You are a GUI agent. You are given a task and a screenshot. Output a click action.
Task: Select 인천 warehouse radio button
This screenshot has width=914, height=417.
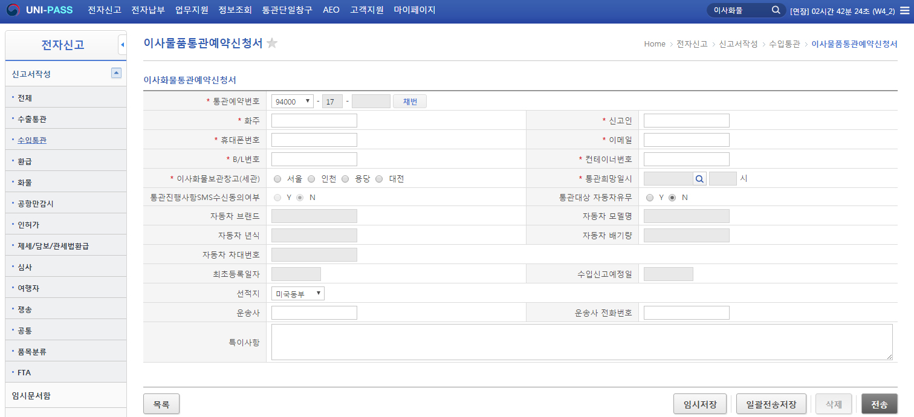(311, 179)
